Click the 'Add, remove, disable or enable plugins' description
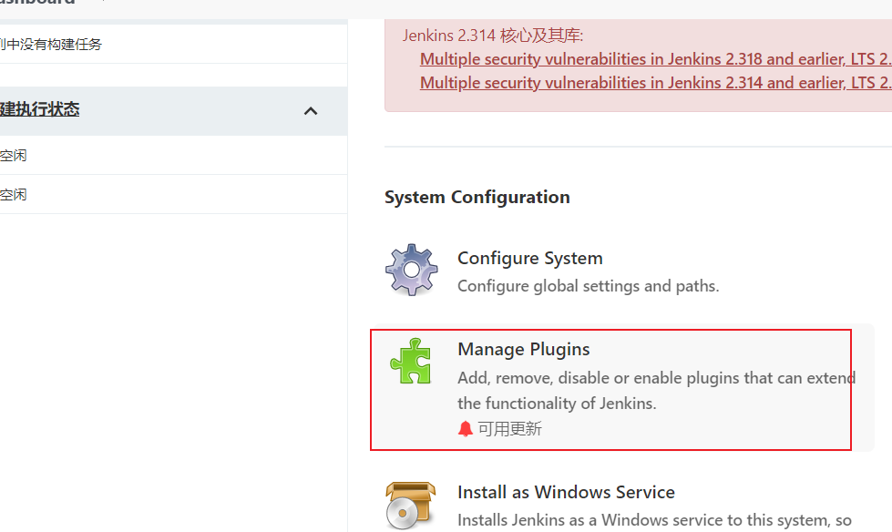This screenshot has height=532, width=892. [x=656, y=377]
